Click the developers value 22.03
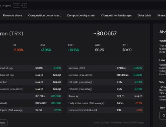Viewport: 166px width, 127px height. (x=39, y=110)
